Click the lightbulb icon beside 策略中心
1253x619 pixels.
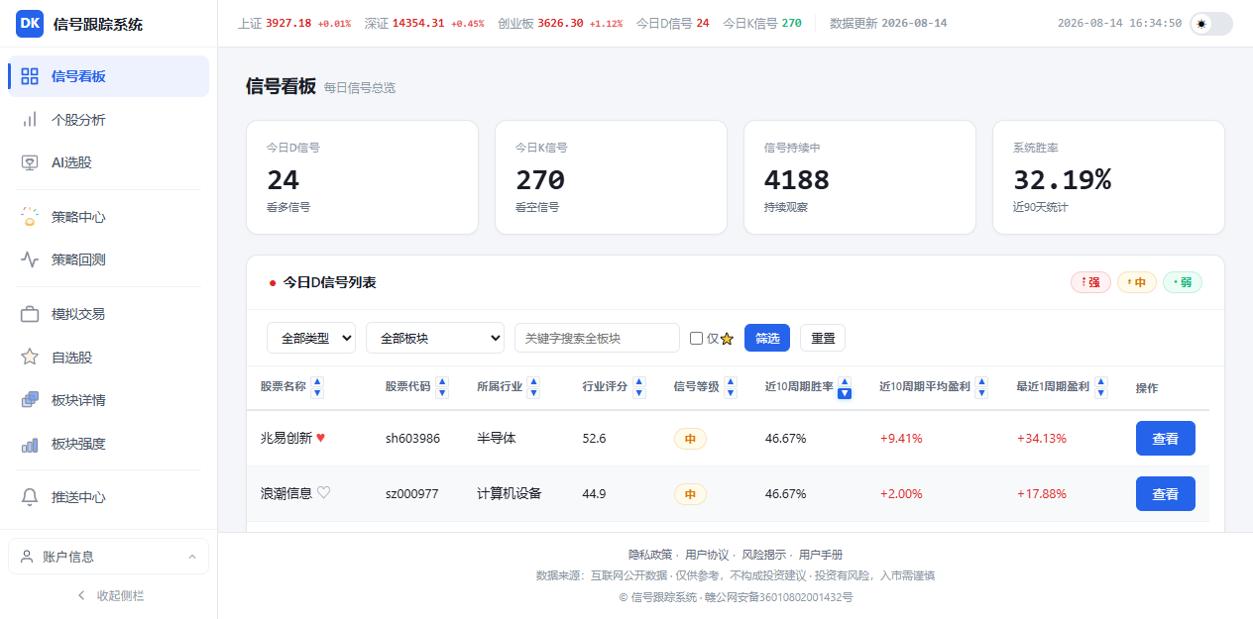(x=30, y=217)
